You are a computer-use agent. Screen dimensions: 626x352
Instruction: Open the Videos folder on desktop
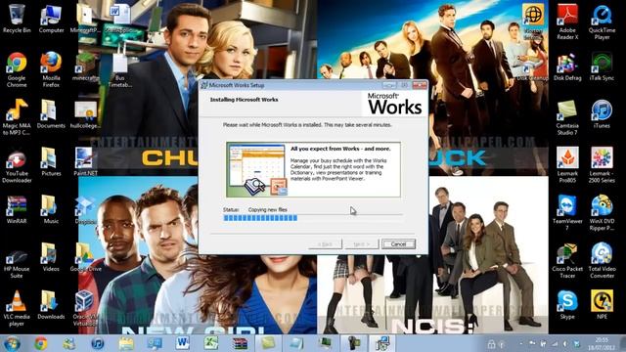51,257
